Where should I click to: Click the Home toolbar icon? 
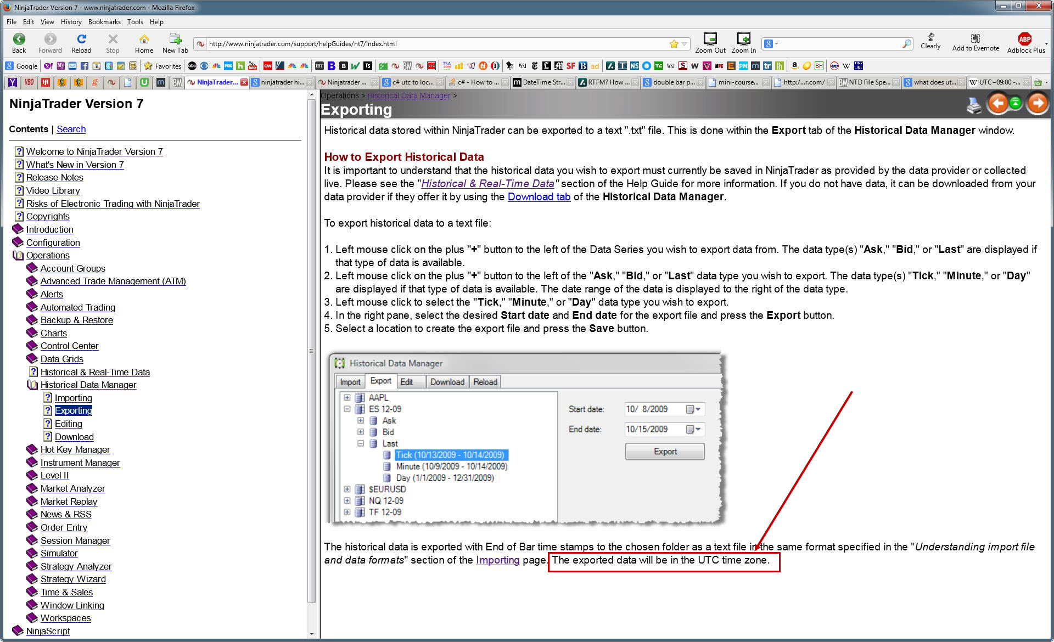pyautogui.click(x=144, y=40)
